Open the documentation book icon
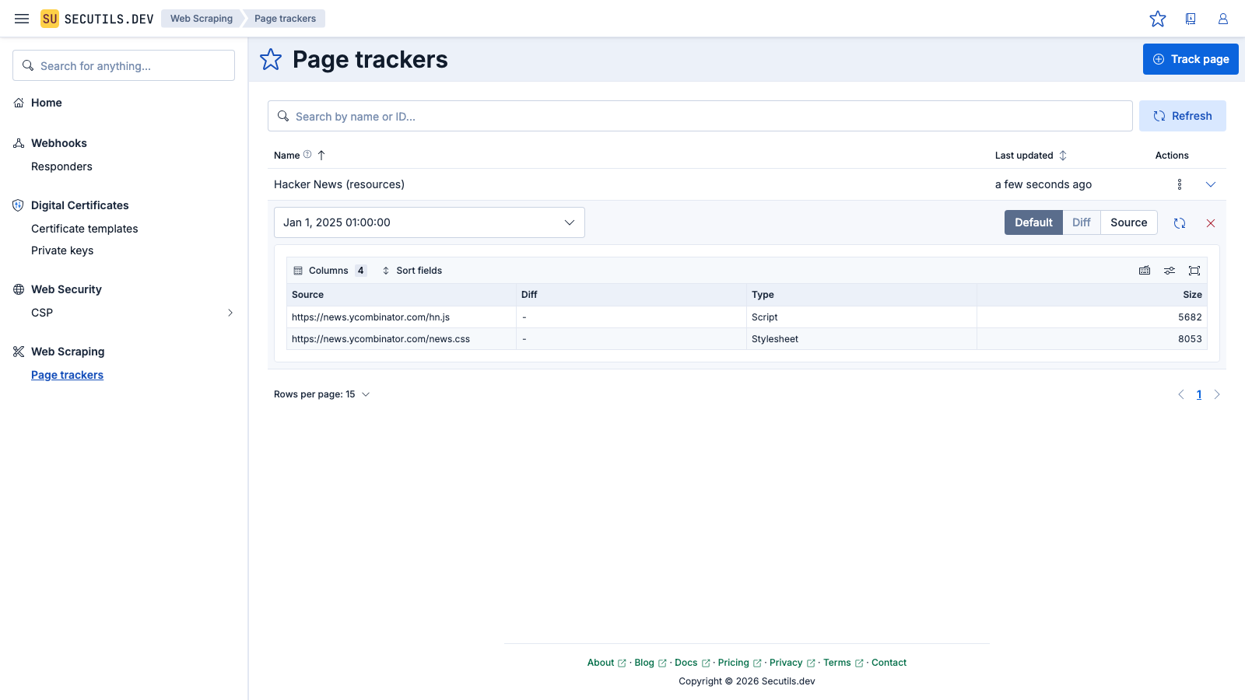The image size is (1245, 700). pyautogui.click(x=1191, y=19)
